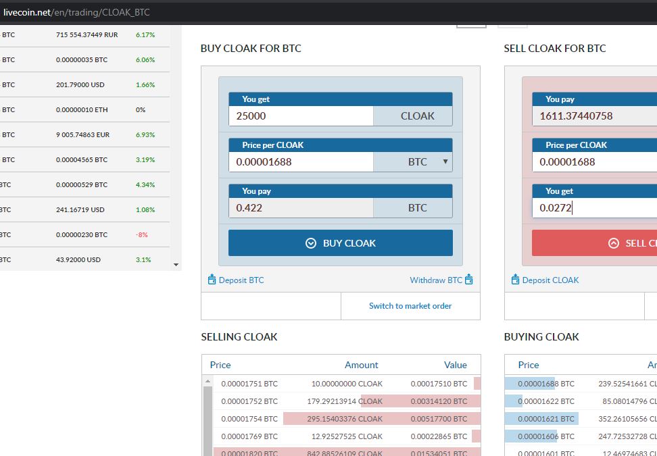Select the 0.00001621 BTC bid price
The height and width of the screenshot is (456, 657).
click(x=546, y=419)
